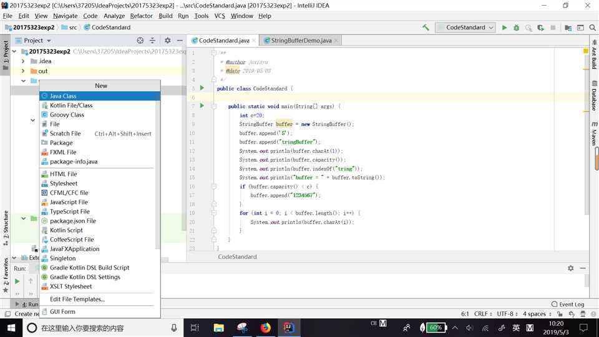Expand the External Libraries node

[14, 258]
